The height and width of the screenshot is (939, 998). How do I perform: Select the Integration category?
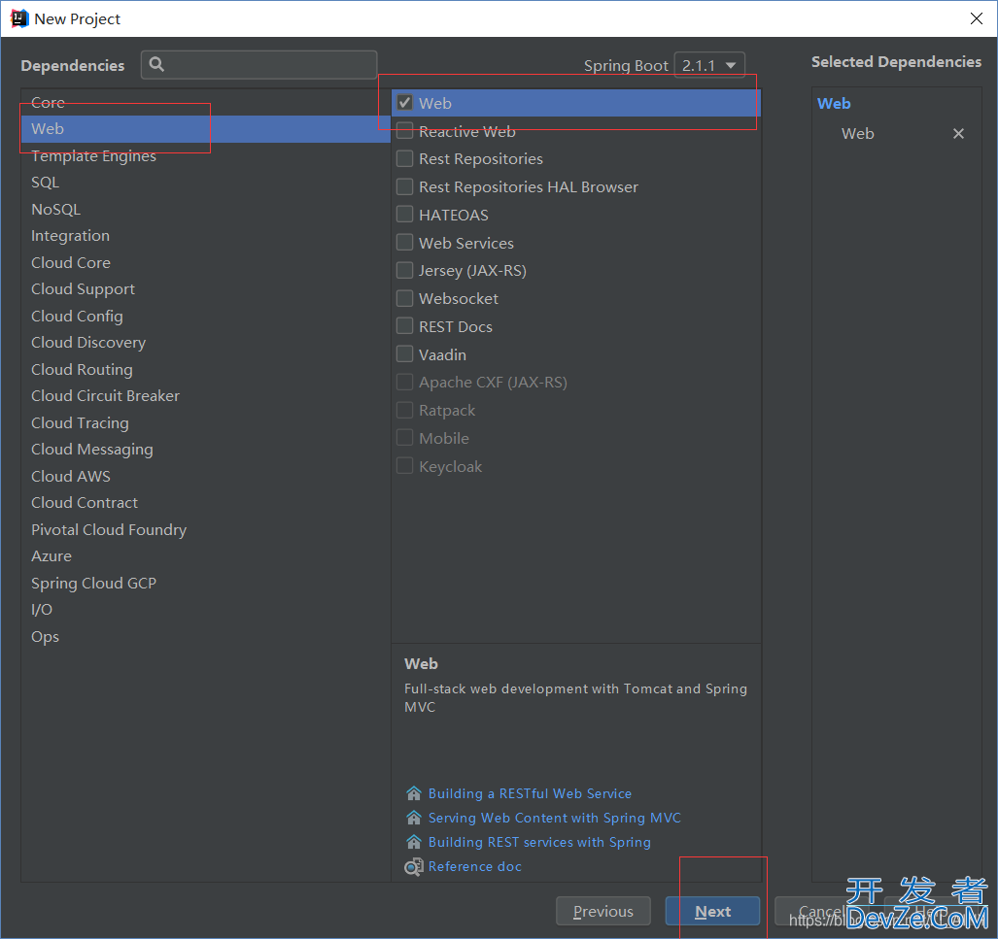(206, 236)
